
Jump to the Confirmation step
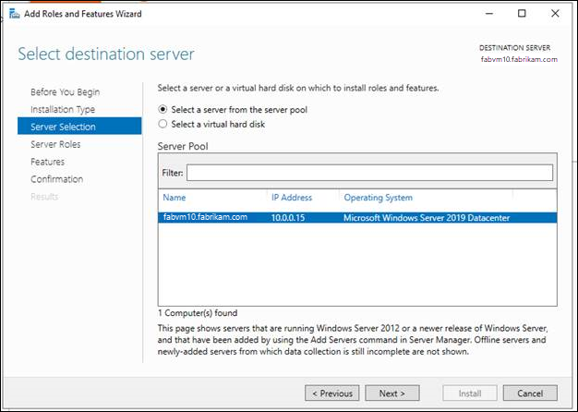coord(56,179)
